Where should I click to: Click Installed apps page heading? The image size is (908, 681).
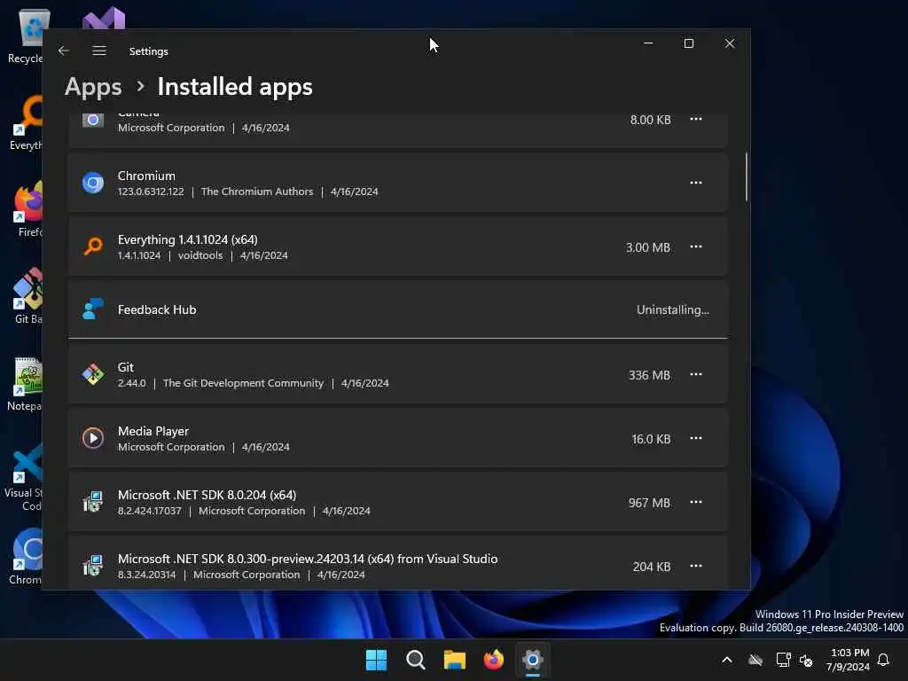(235, 87)
